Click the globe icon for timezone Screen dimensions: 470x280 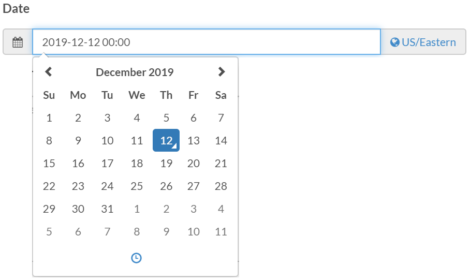point(394,42)
